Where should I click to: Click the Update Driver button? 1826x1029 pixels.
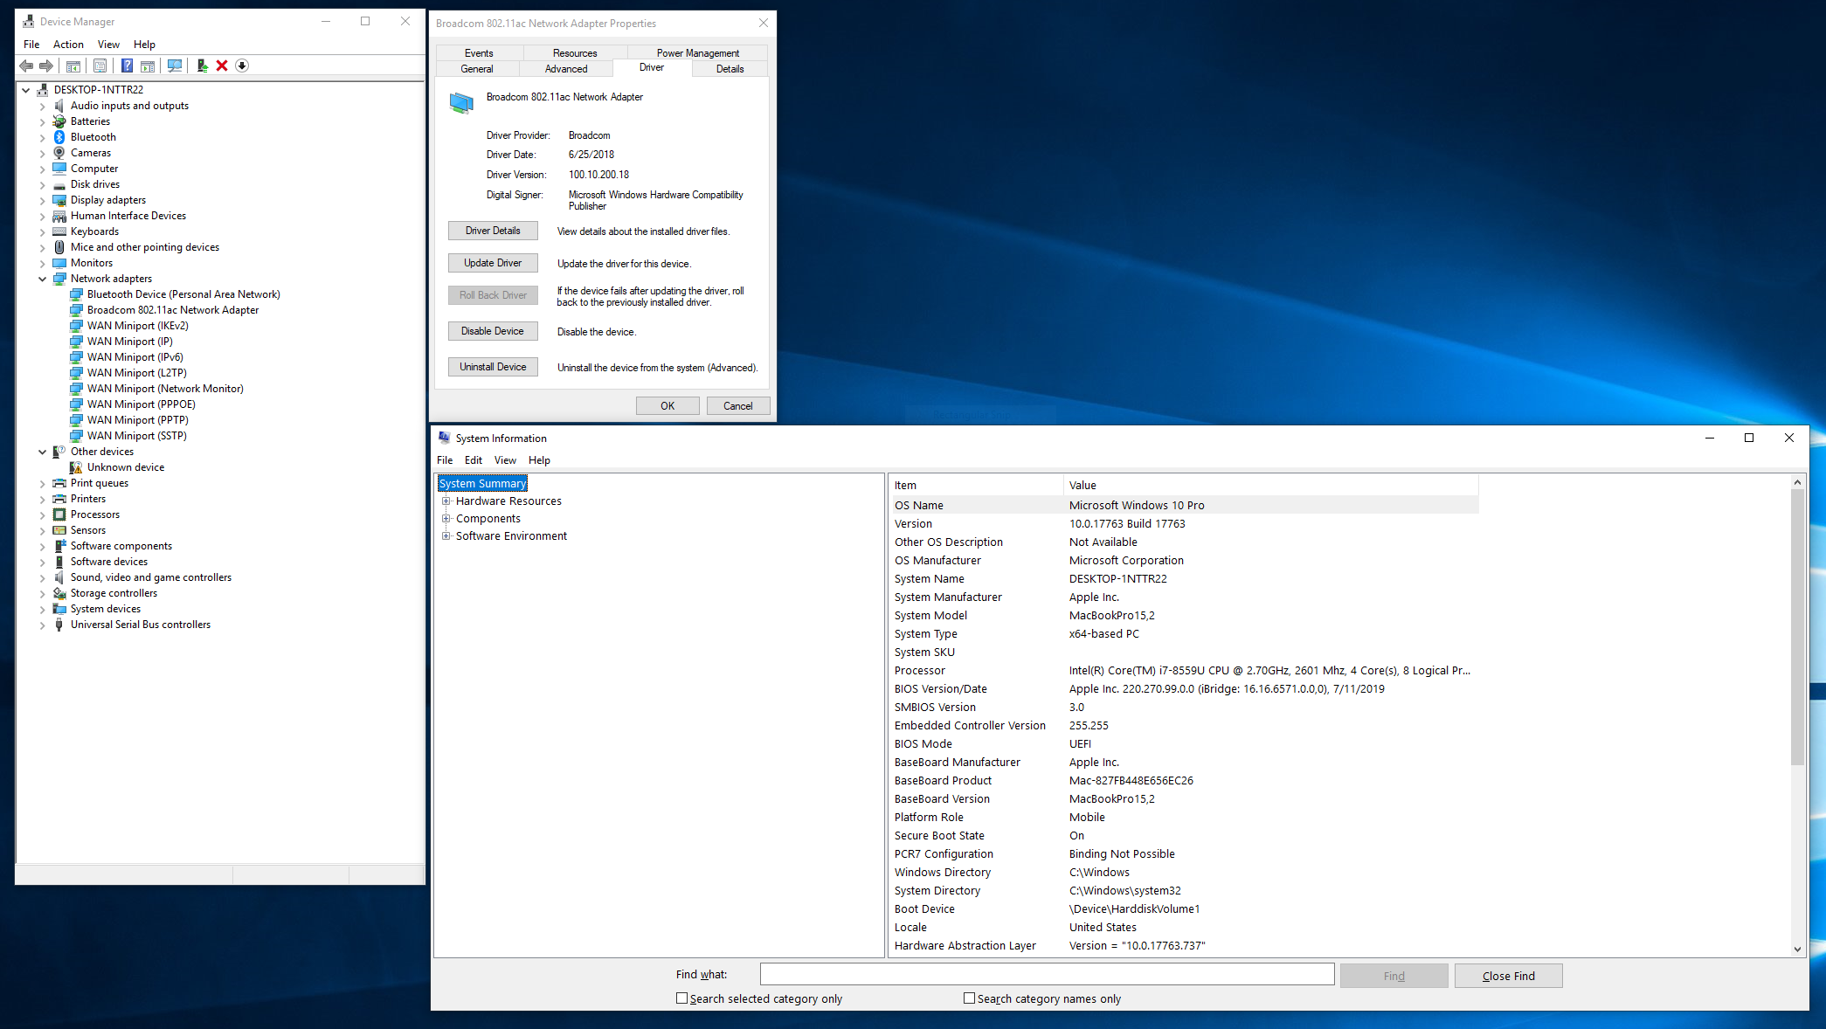[x=493, y=263]
